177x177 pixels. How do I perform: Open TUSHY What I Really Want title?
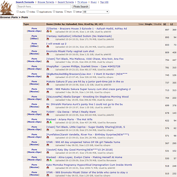[71, 112]
